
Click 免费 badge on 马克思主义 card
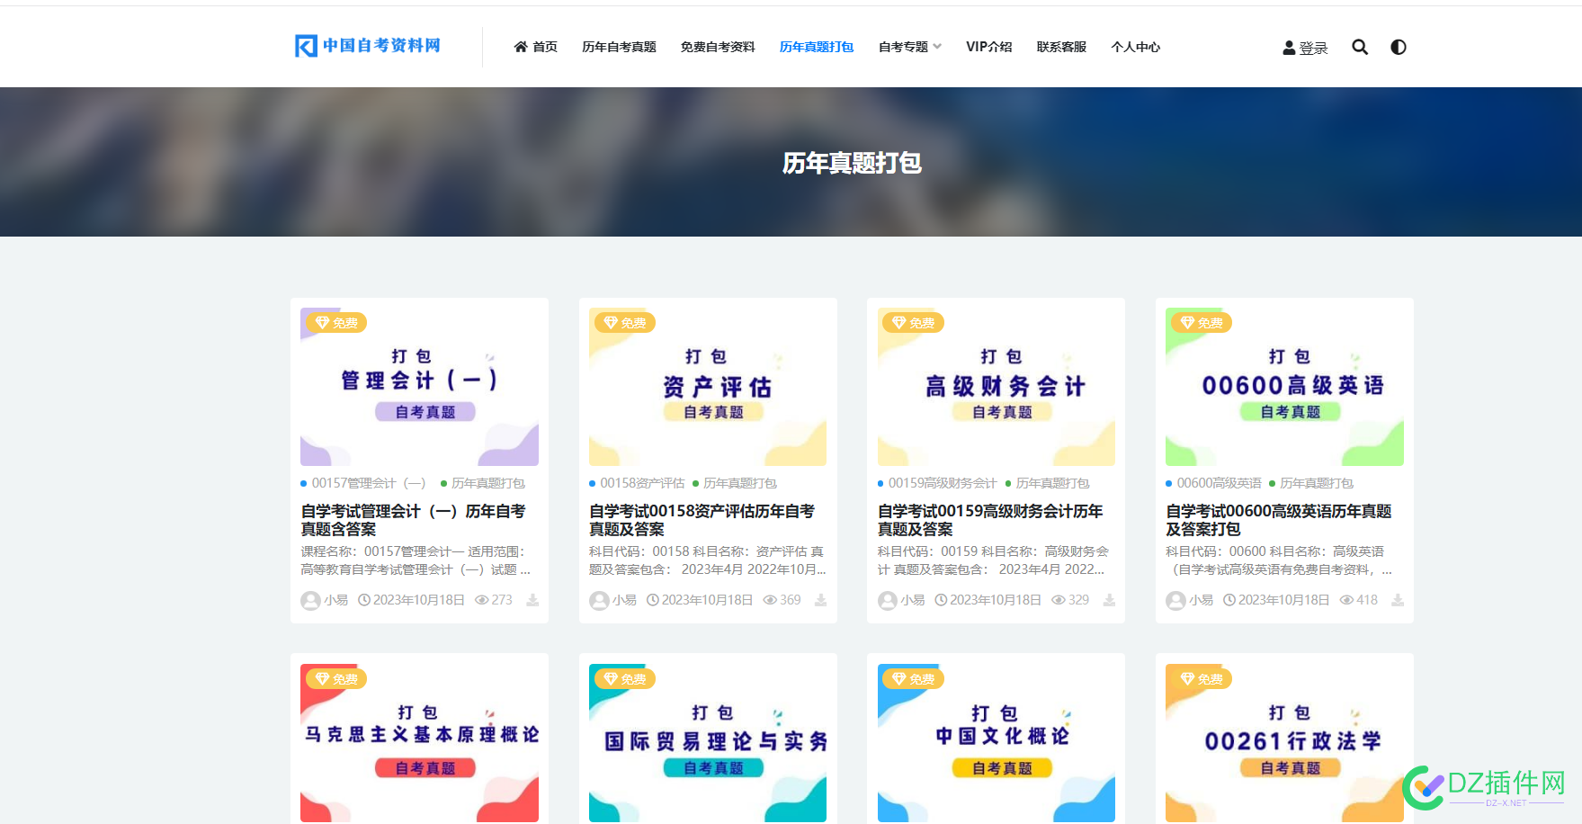[x=336, y=679]
